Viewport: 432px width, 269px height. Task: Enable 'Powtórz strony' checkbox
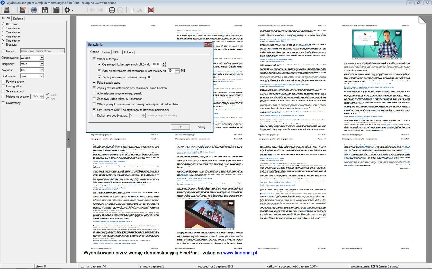click(3, 82)
